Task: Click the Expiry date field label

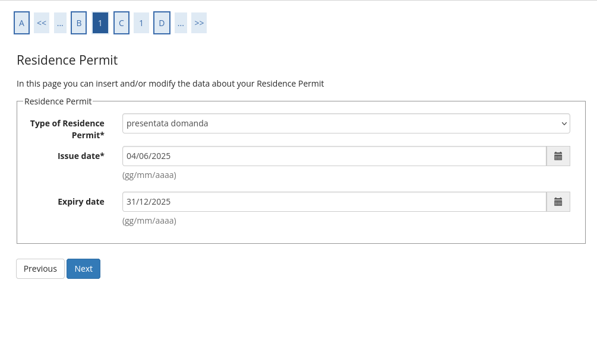Action: [81, 202]
